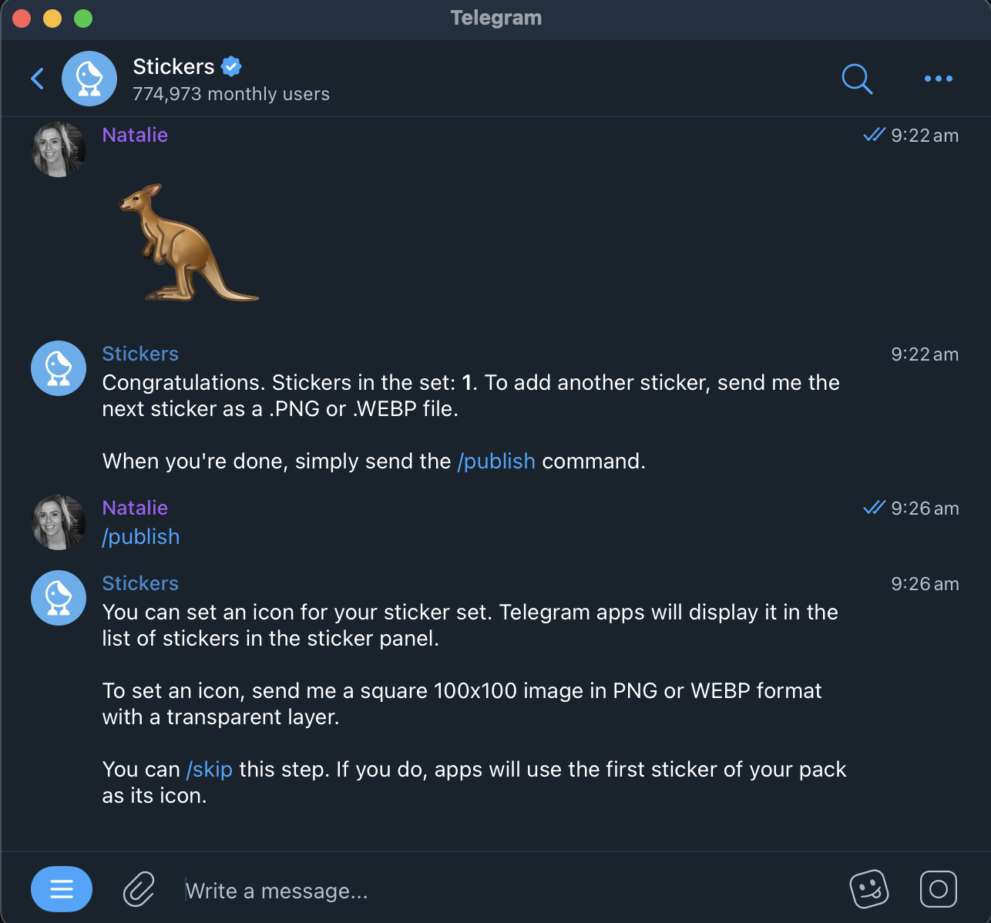The image size is (991, 923).
Task: Click Natalie's sent /publish command
Action: click(141, 537)
